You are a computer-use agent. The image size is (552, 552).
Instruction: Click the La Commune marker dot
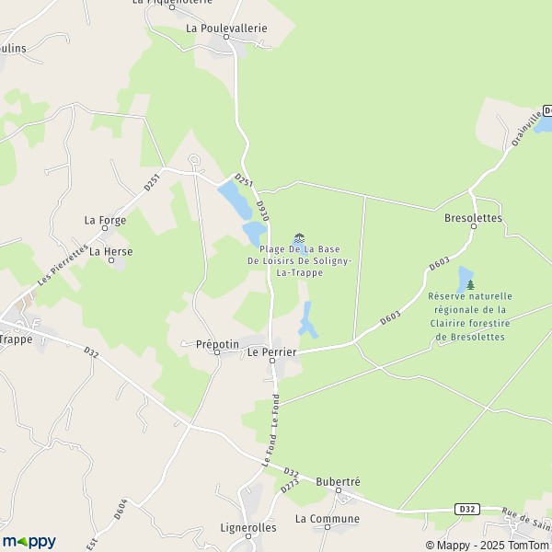(328, 527)
